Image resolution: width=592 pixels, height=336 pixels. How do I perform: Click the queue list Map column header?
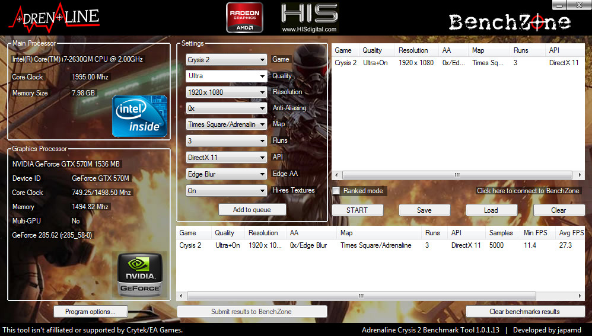pos(489,50)
